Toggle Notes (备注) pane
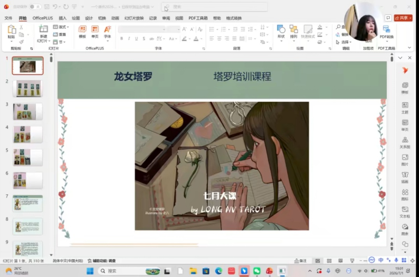Viewport: 419px width, 277px height. click(300, 261)
